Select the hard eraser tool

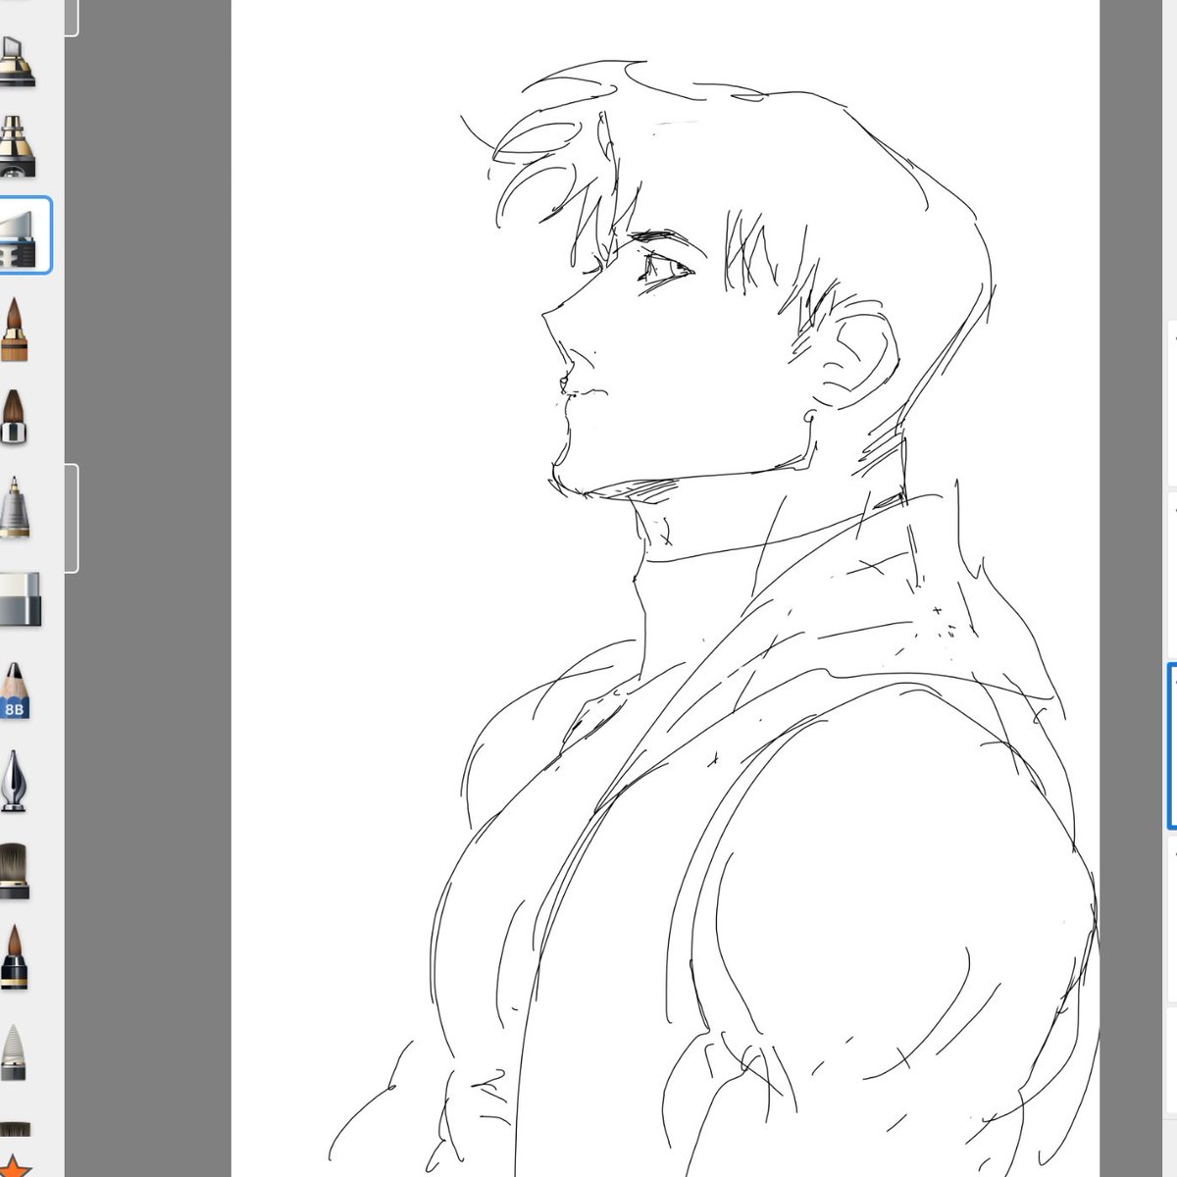pos(20,599)
